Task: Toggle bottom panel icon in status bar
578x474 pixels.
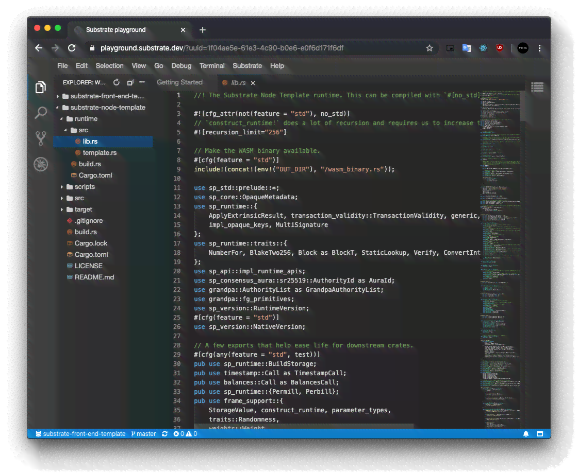Action: pyautogui.click(x=540, y=434)
